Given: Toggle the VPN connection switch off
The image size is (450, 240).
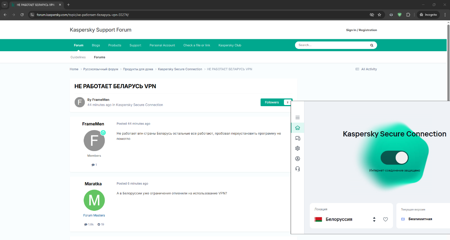Looking at the screenshot, I should point(394,158).
